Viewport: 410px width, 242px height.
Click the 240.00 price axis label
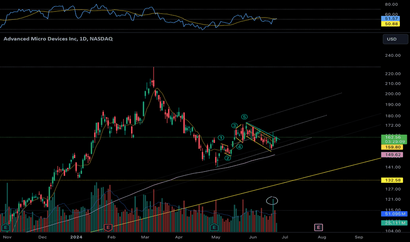point(393,55)
